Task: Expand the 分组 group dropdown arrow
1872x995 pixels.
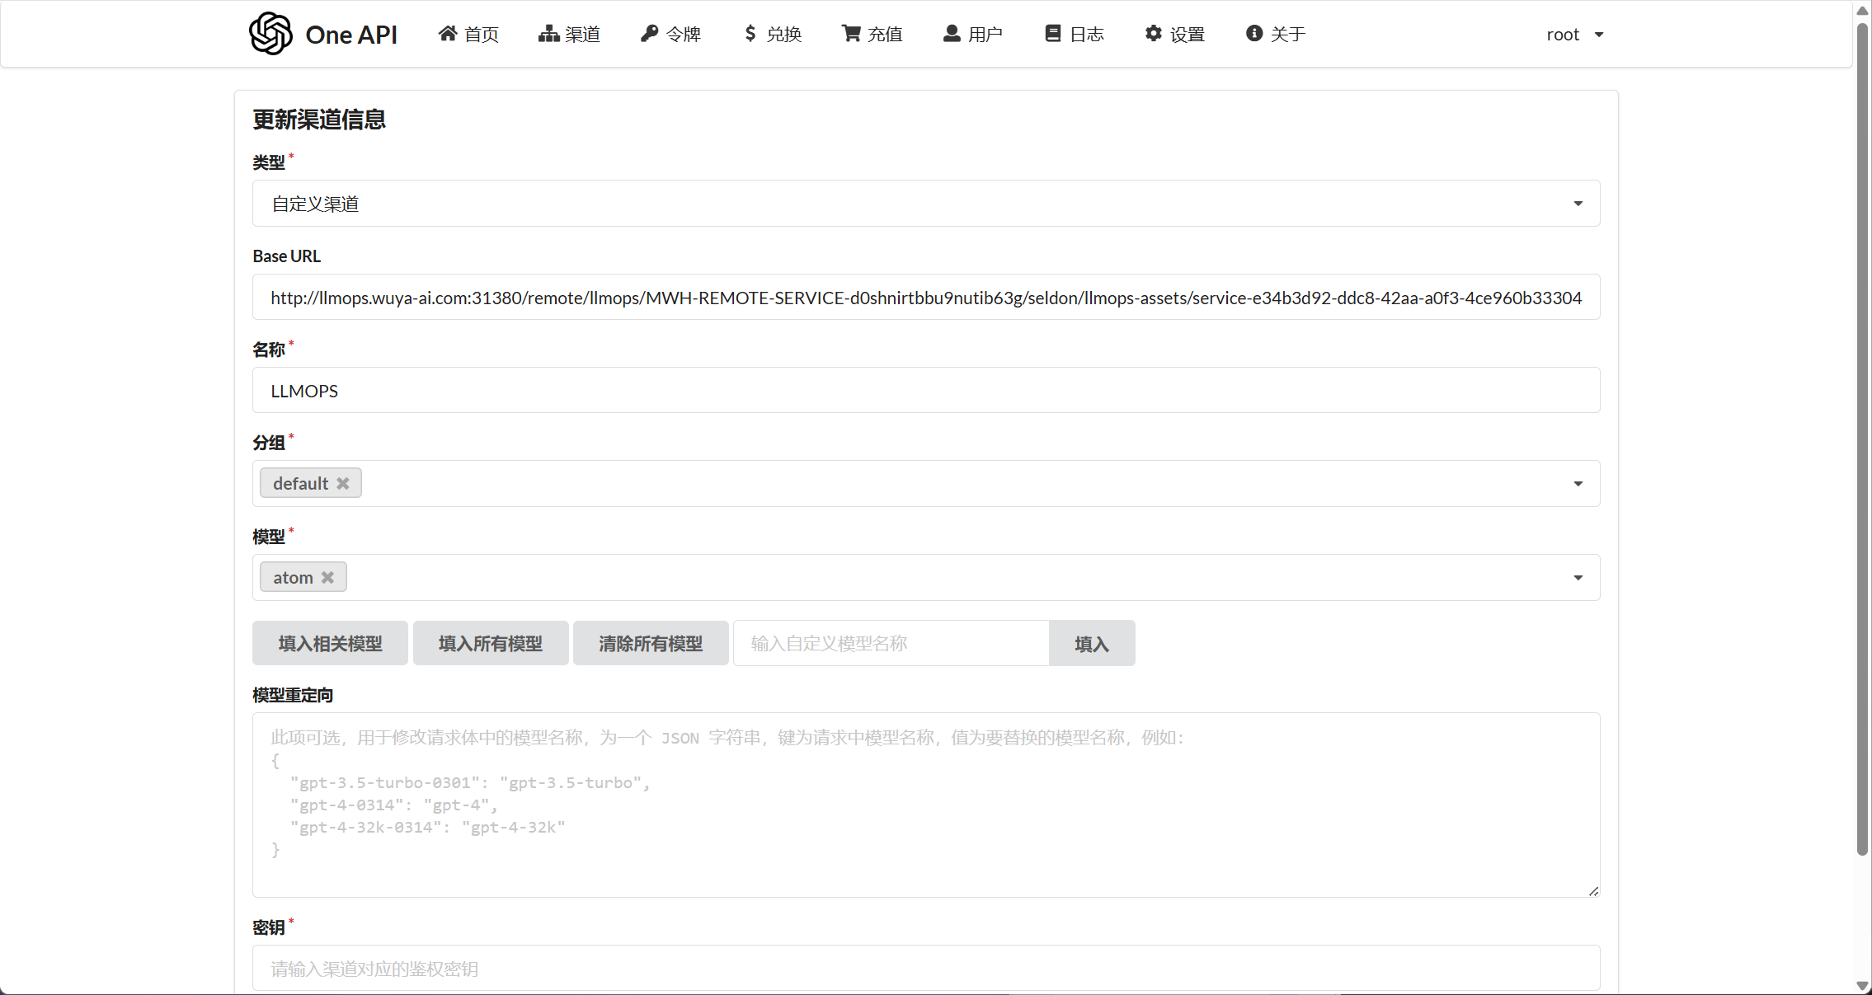Action: tap(1578, 484)
